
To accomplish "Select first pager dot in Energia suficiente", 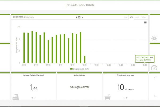I will click(x=124, y=98).
